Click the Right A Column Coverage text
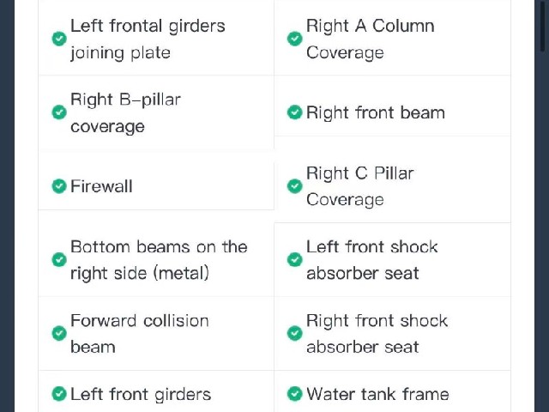Viewport: 549px width, 412px height. pyautogui.click(x=371, y=39)
